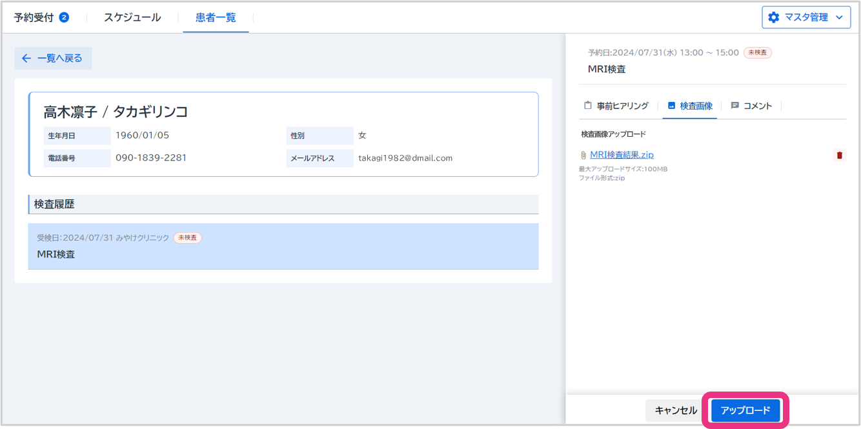
Task: Delete the uploaded file with trash icon
Action: pyautogui.click(x=839, y=155)
